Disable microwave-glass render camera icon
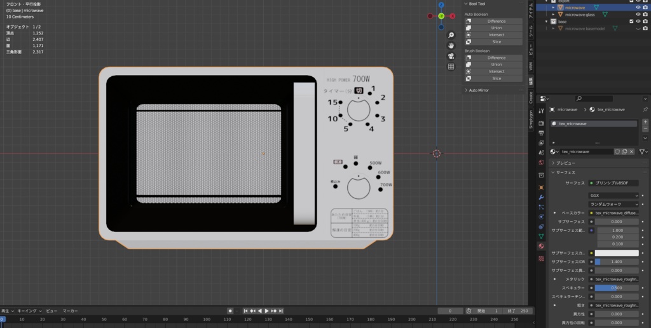Image resolution: width=651 pixels, height=328 pixels. click(645, 15)
